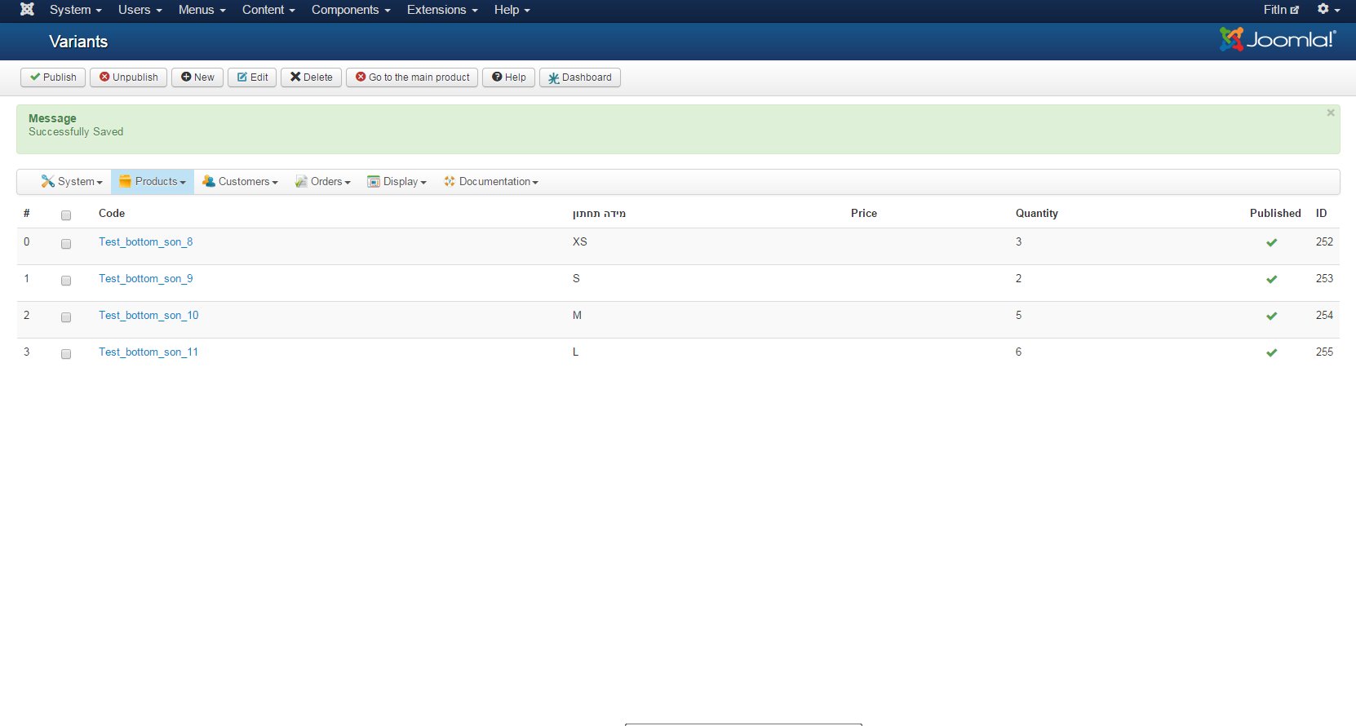
Task: Open the Dashboard
Action: [580, 77]
